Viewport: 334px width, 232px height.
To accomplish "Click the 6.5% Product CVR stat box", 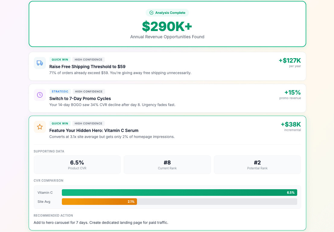I will 77,164.
